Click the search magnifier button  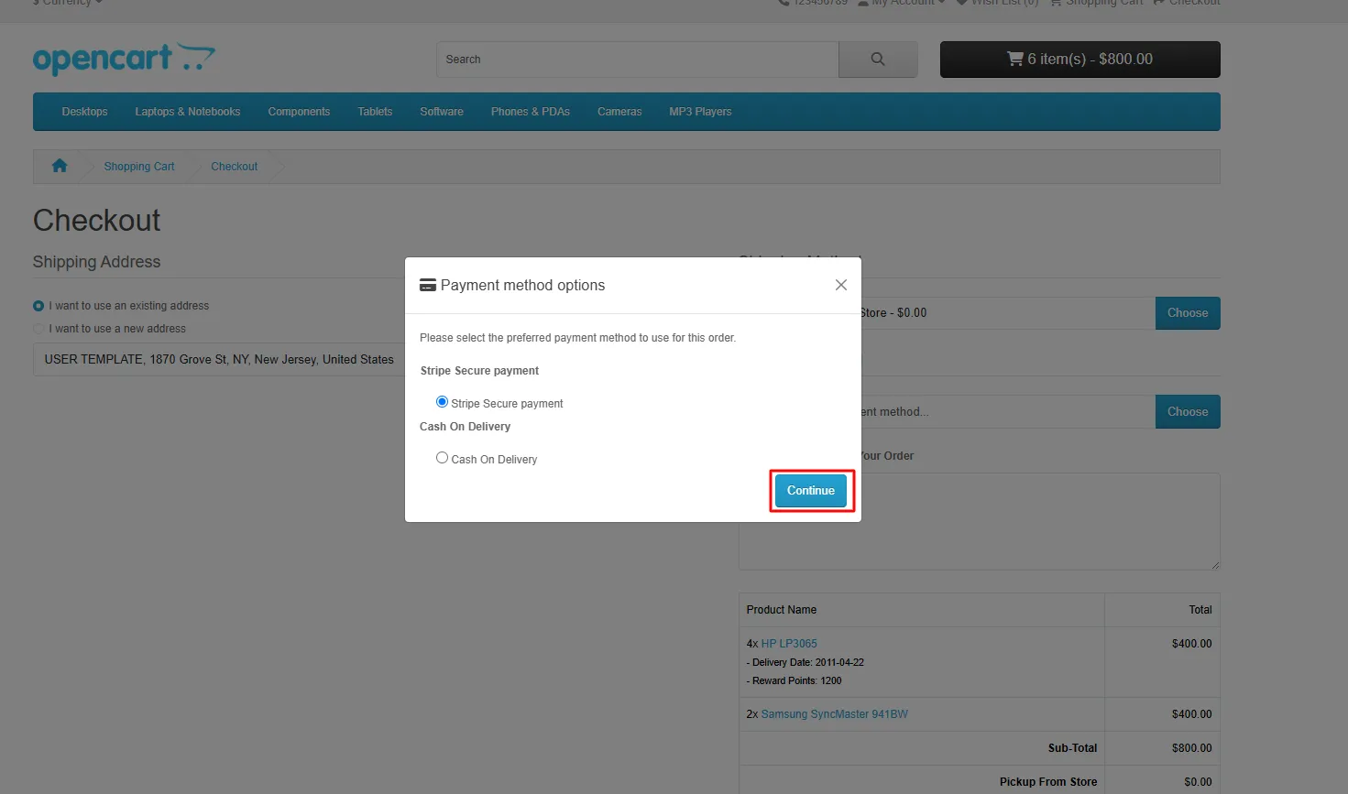[x=877, y=60]
